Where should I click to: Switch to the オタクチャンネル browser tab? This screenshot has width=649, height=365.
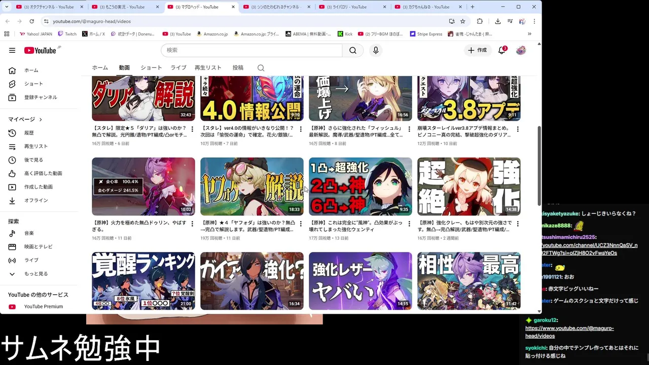[49, 7]
